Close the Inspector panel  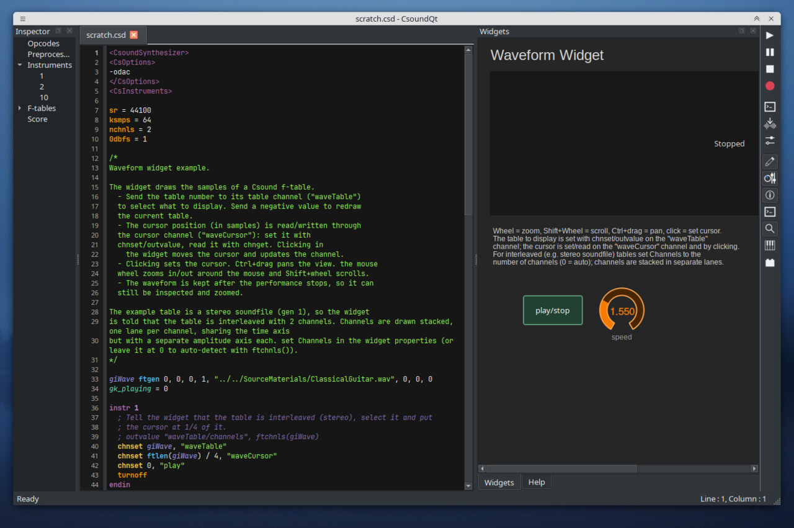coord(69,31)
